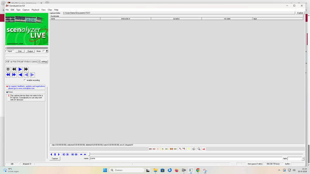The height and width of the screenshot is (174, 310).
Task: Enable the recording checkbox
Action: tap(25, 80)
